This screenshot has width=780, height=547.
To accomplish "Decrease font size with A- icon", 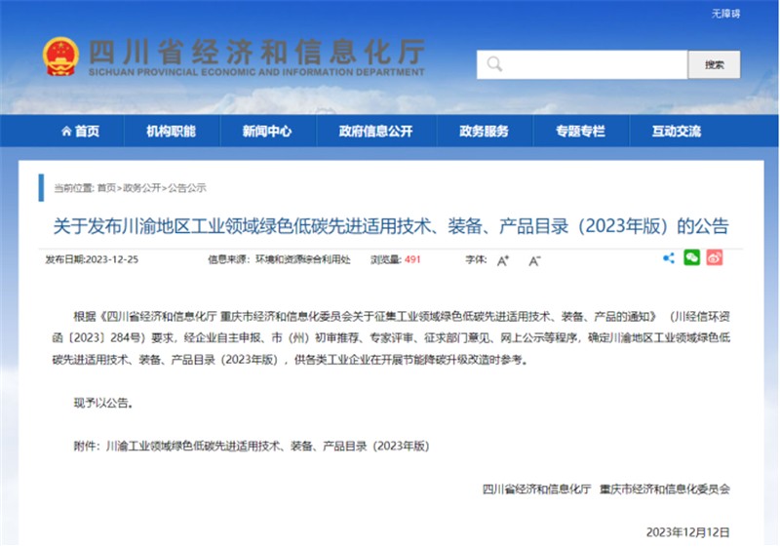I will click(534, 260).
